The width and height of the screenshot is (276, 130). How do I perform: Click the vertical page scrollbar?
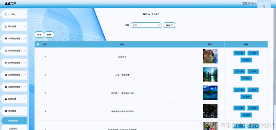275,56
